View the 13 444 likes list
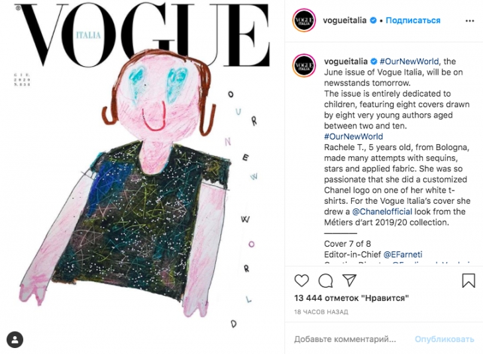 click(351, 298)
